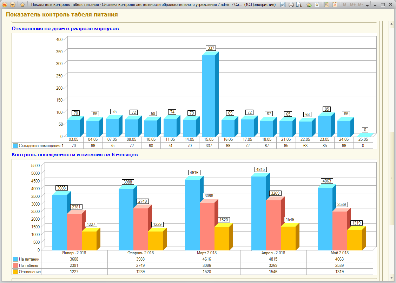Click the red По табелю legend swatch

click(15, 265)
